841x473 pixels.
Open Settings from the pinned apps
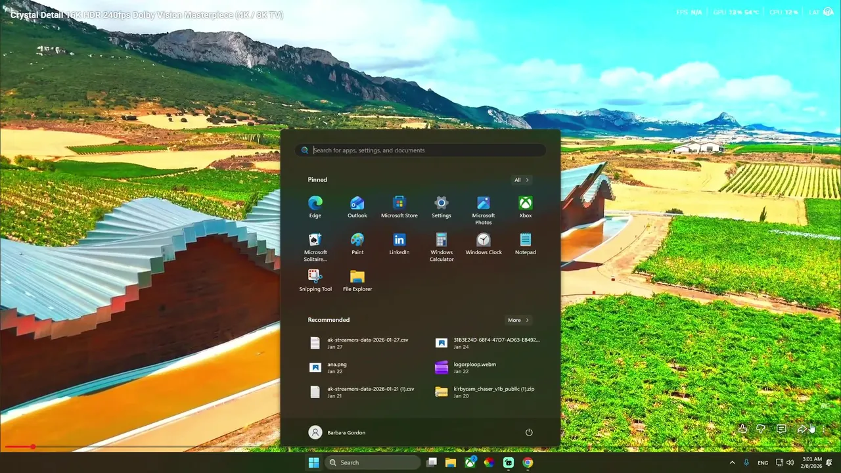tap(442, 207)
